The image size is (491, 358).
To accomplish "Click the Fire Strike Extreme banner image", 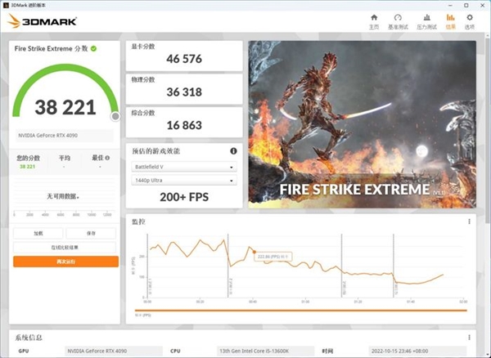I will (x=362, y=123).
